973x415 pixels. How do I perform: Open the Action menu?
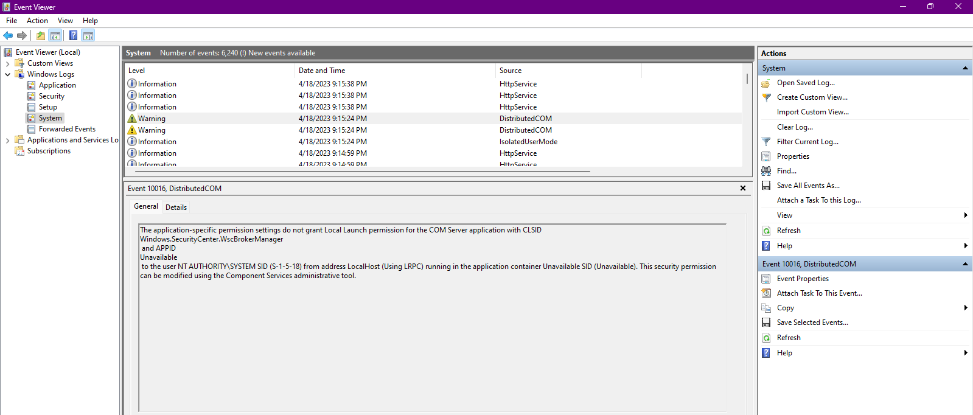tap(37, 21)
